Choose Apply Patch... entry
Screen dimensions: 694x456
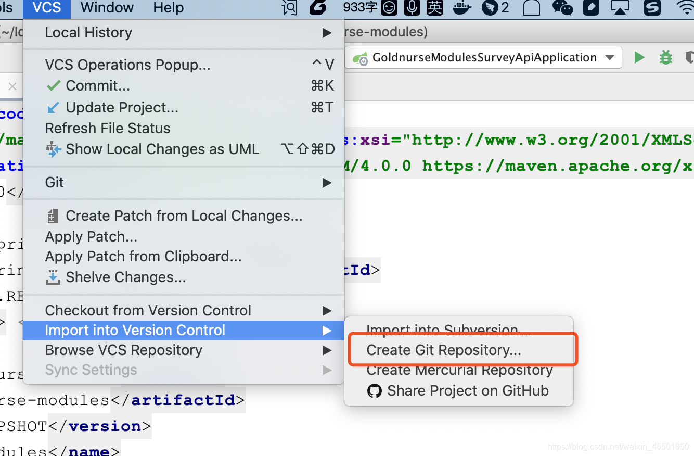[183, 236]
